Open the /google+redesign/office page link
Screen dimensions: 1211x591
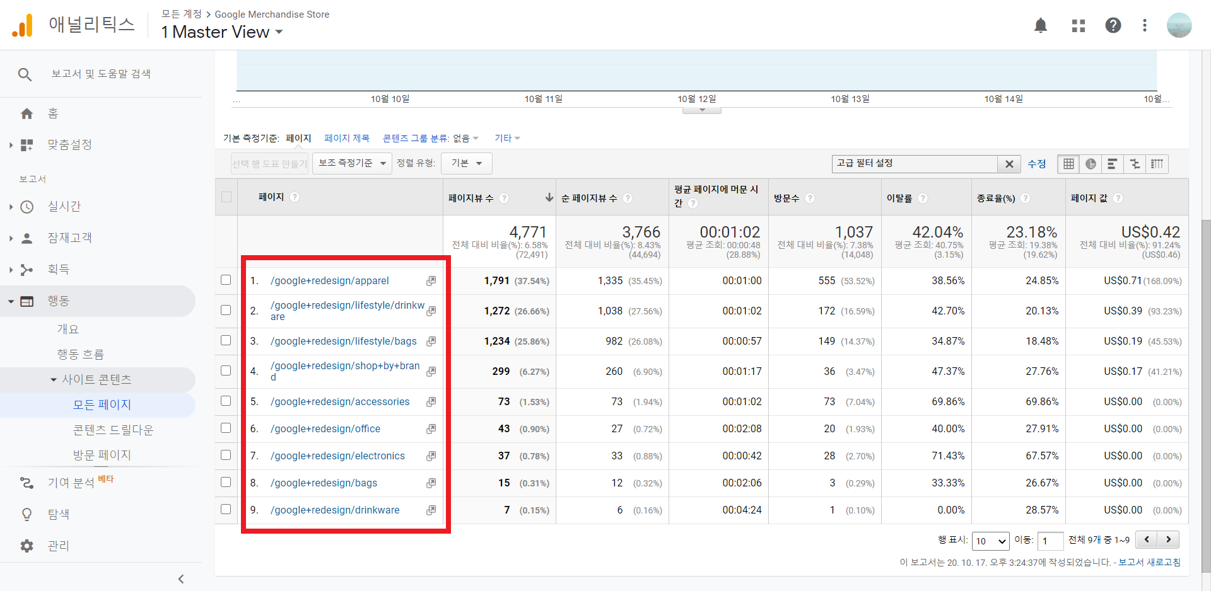coord(325,429)
